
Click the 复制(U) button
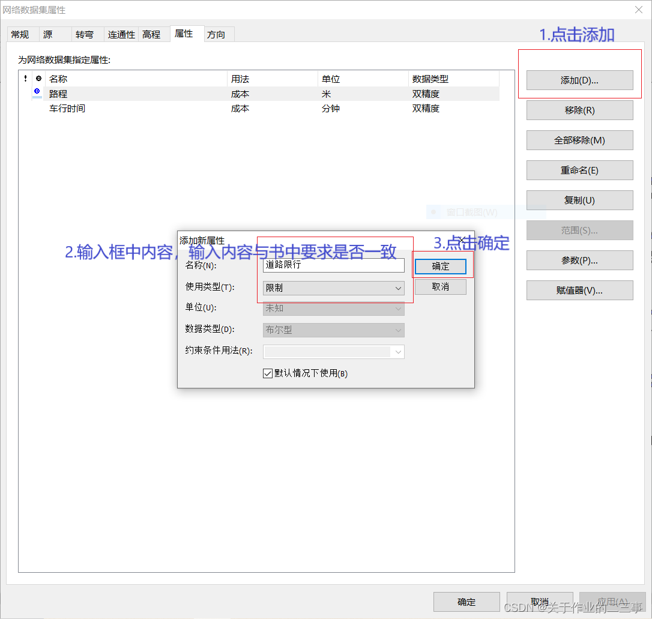point(579,200)
